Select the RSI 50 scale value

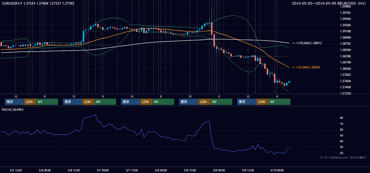coord(342,135)
